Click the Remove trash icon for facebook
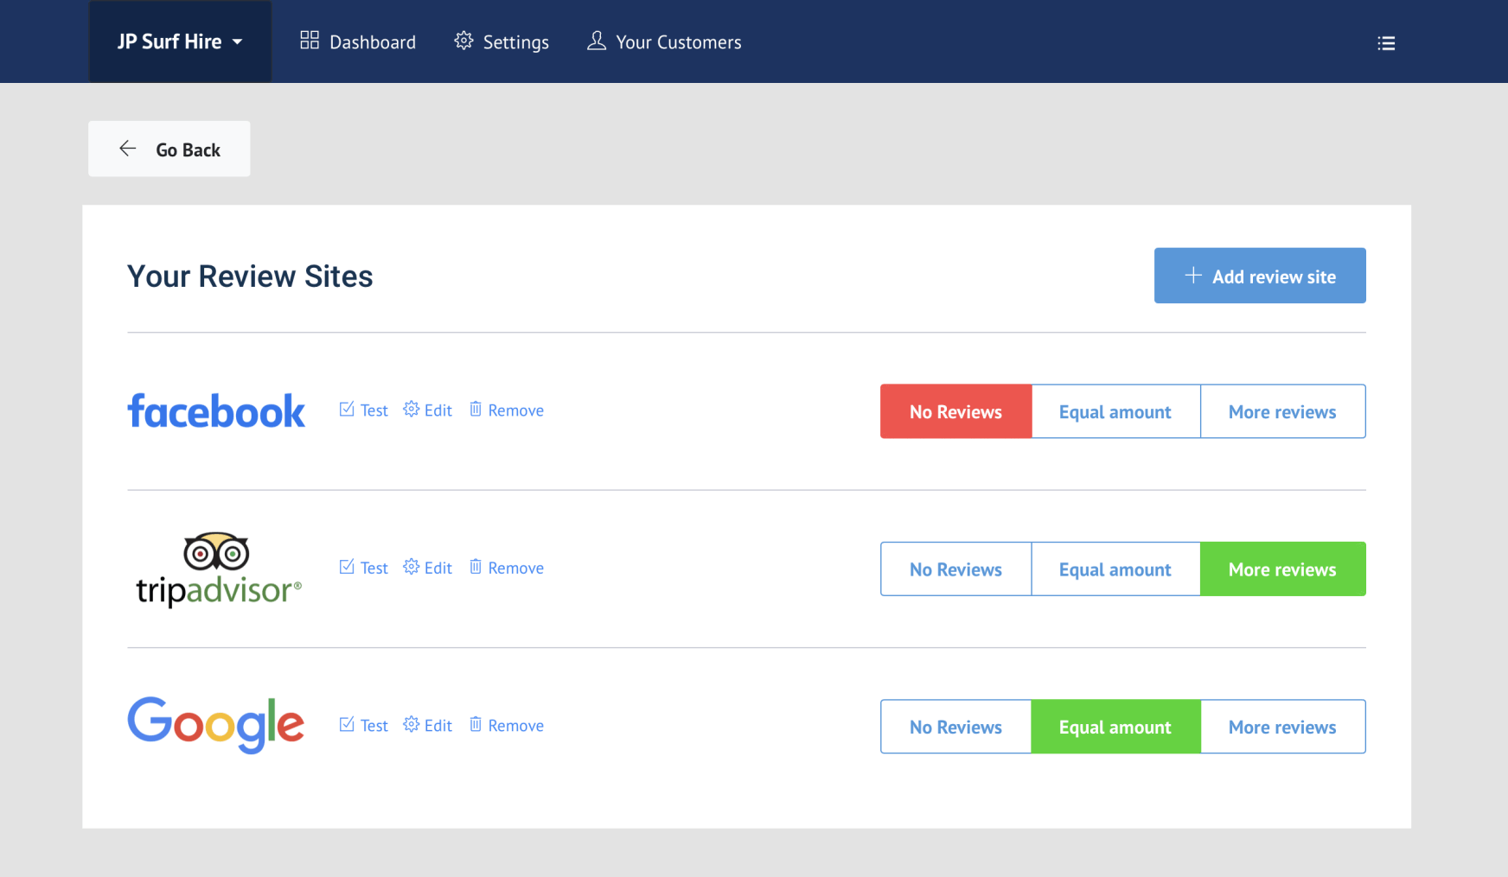The width and height of the screenshot is (1508, 877). coord(476,409)
